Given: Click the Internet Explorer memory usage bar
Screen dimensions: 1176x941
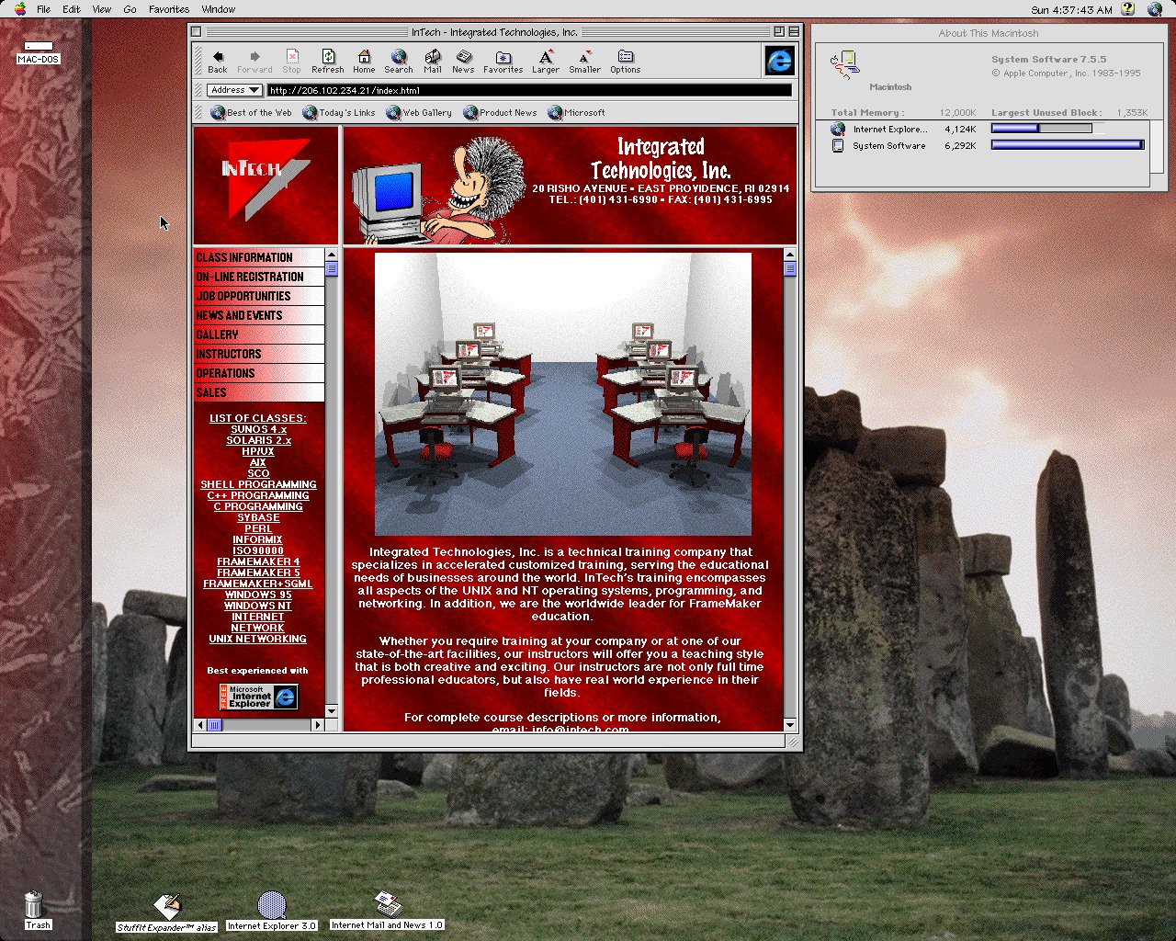Looking at the screenshot, I should pyautogui.click(x=1042, y=129).
